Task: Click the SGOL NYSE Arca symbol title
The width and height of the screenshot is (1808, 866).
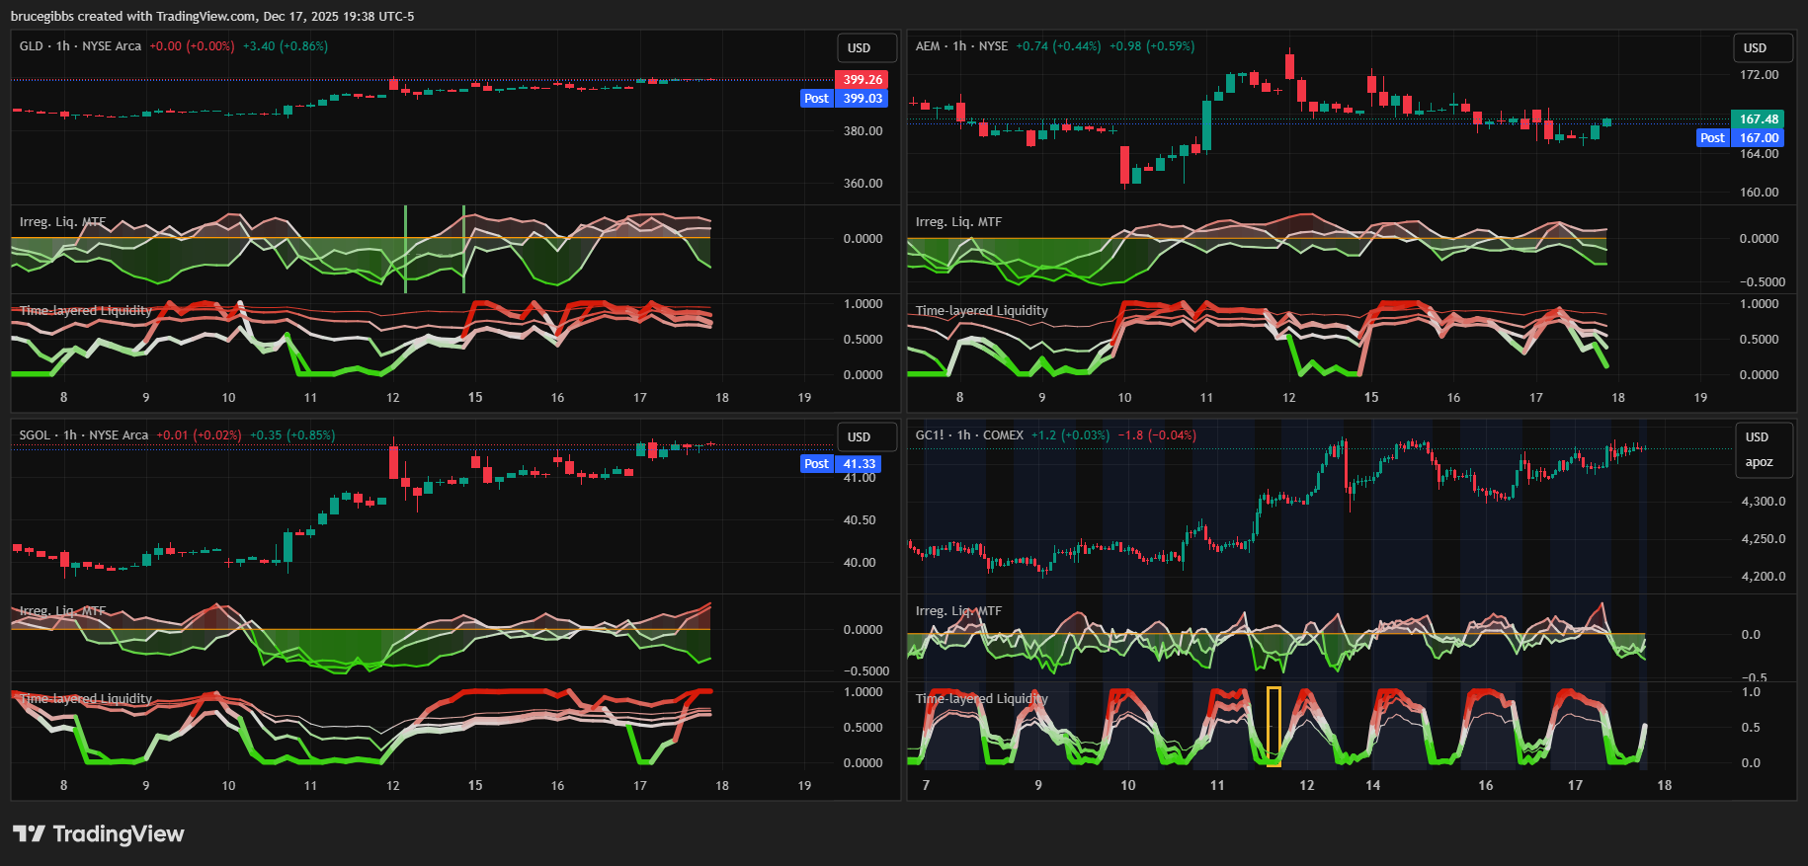Action: (x=84, y=435)
